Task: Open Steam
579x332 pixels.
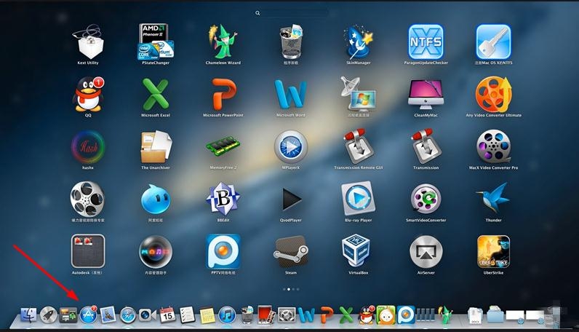Action: [291, 251]
